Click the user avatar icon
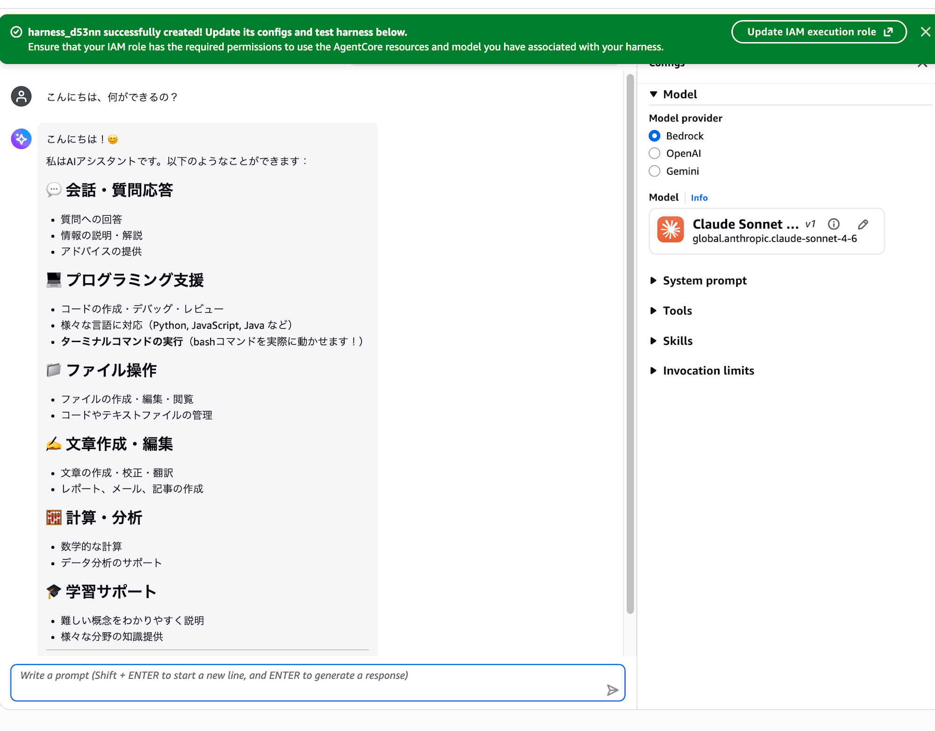This screenshot has width=935, height=731. pos(21,96)
